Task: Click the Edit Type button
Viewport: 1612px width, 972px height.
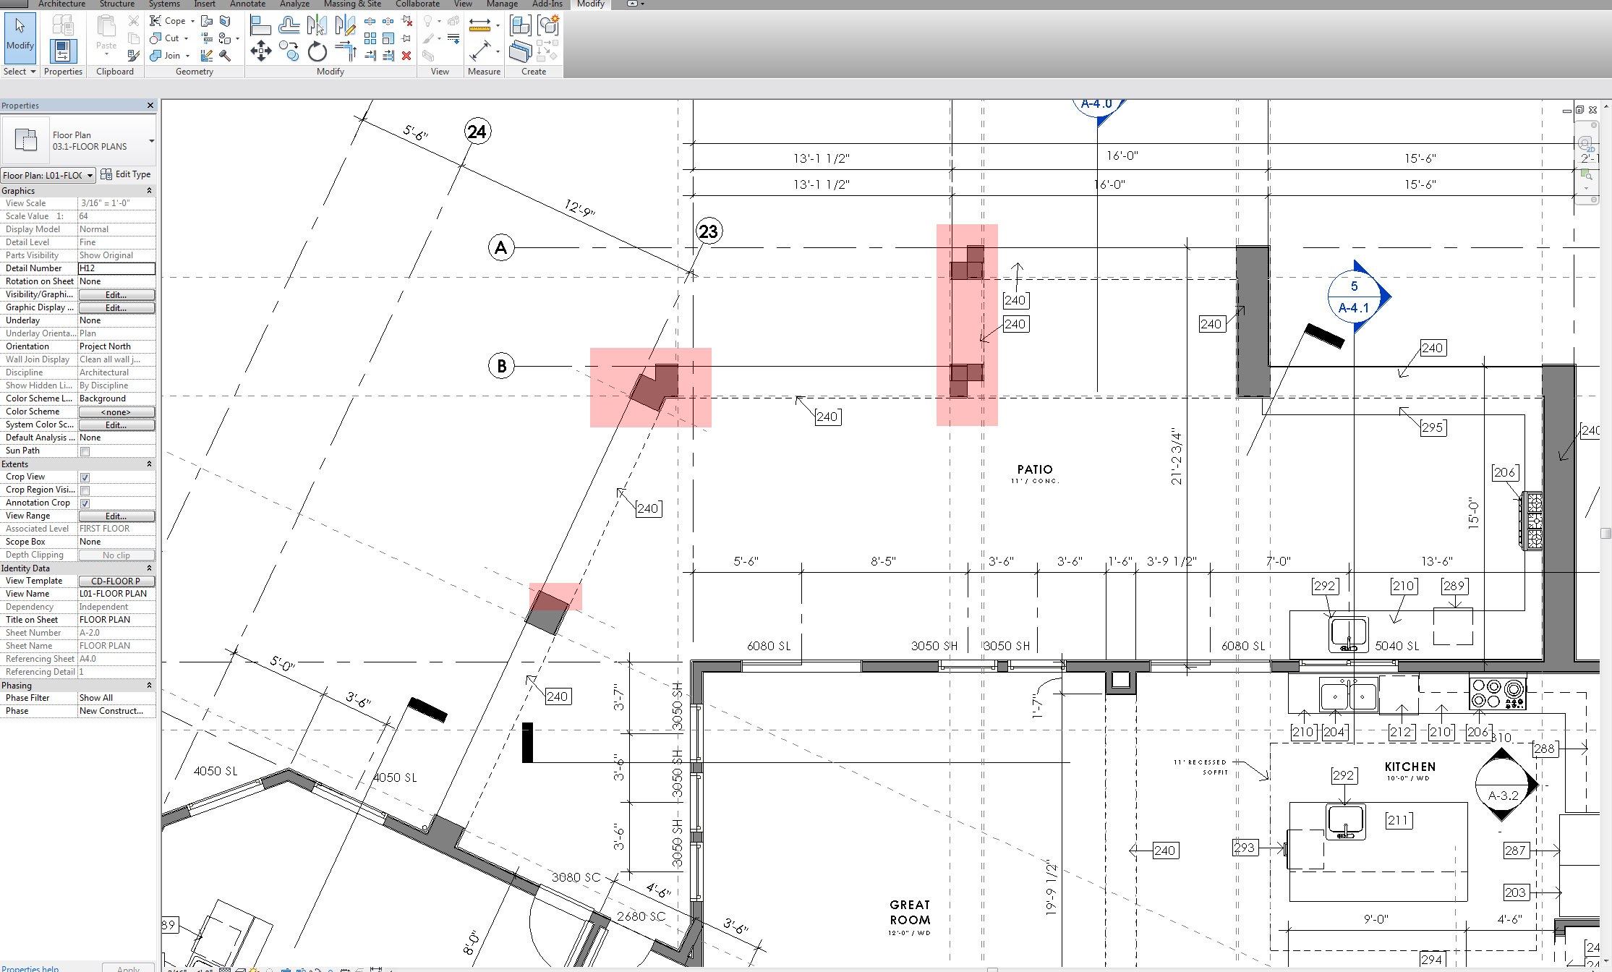Action: click(x=126, y=174)
